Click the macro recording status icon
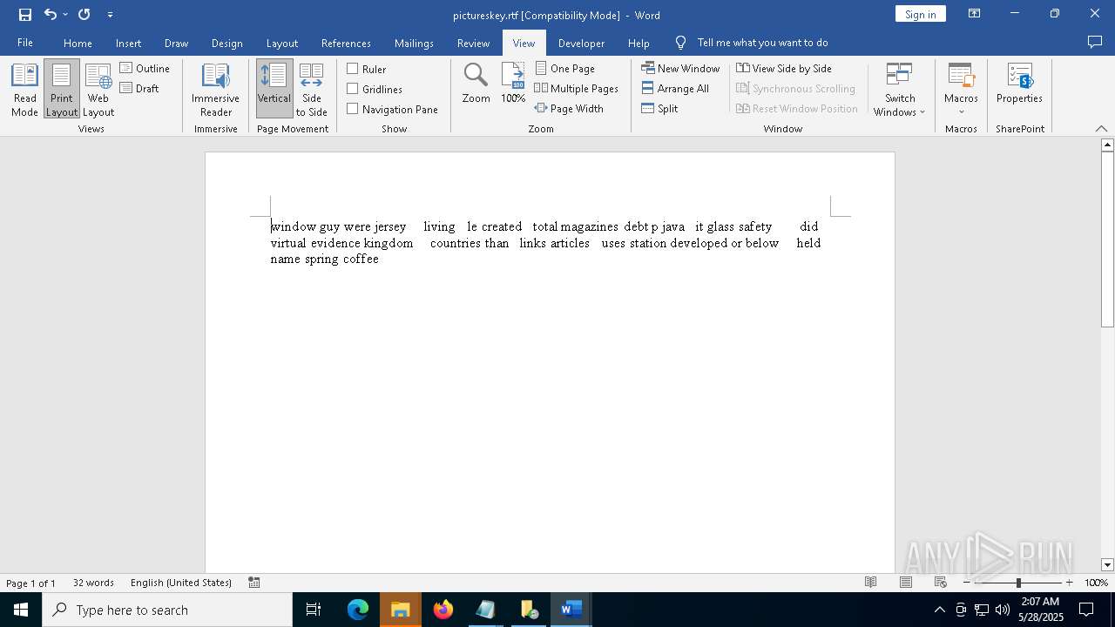 point(254,583)
